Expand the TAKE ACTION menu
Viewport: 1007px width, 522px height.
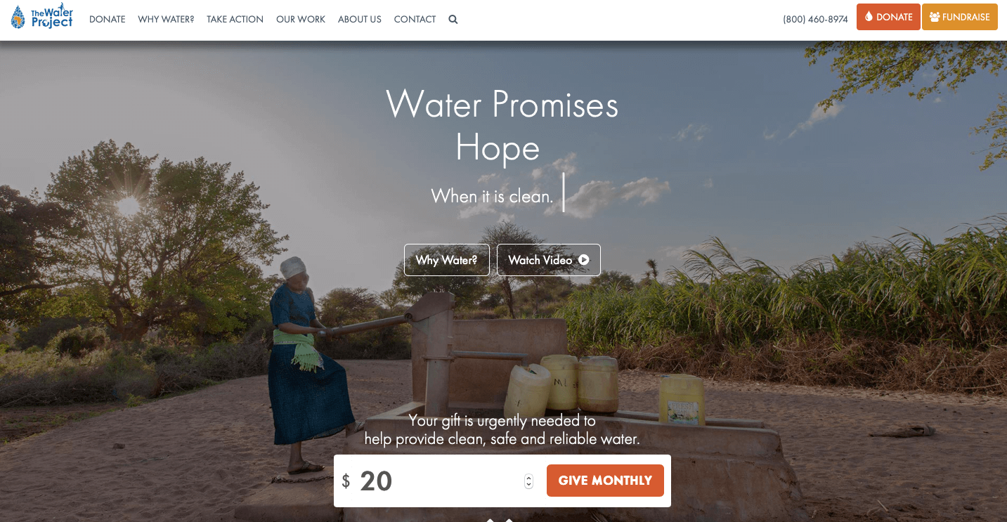tap(235, 20)
